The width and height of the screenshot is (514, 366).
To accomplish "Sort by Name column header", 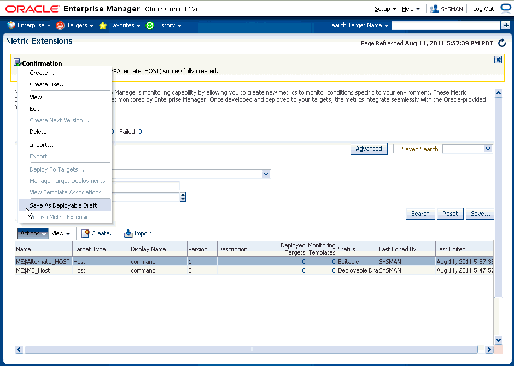I will tap(44, 249).
